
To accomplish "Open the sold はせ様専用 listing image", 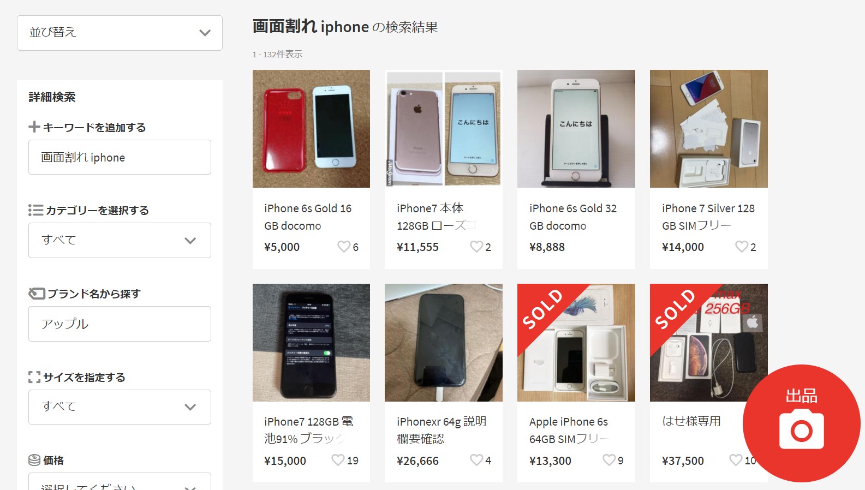I will (708, 343).
